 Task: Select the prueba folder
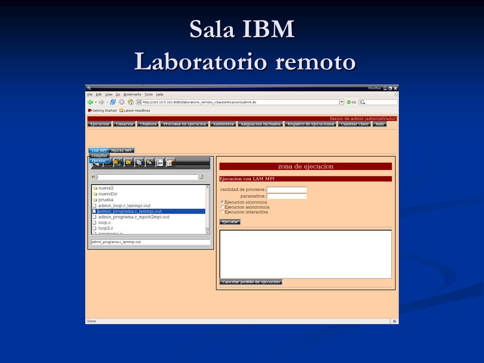pos(103,200)
